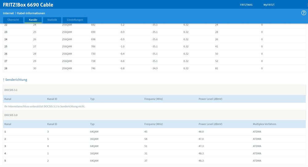Click the DOCSIS 3.1 section label
Screen dimensions: 308x167
click(x=11, y=90)
